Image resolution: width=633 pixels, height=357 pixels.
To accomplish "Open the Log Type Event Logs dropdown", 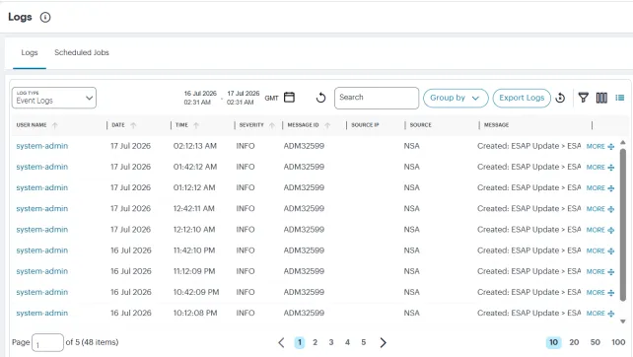I will [54, 98].
